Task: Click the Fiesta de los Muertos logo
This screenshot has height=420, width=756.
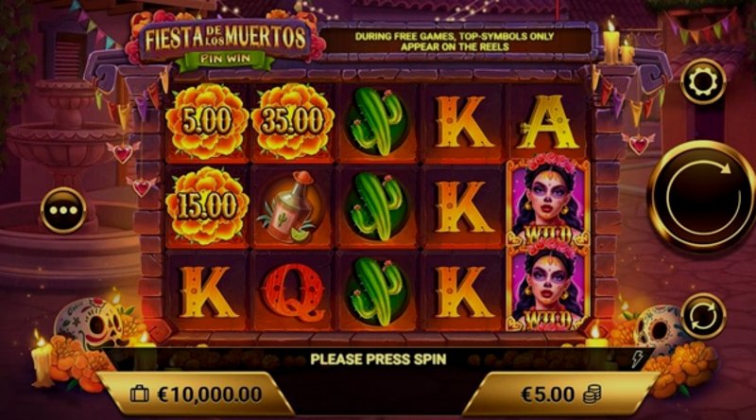Action: coord(226,43)
